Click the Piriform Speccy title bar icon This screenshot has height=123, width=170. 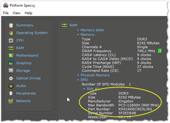(x=6, y=5)
